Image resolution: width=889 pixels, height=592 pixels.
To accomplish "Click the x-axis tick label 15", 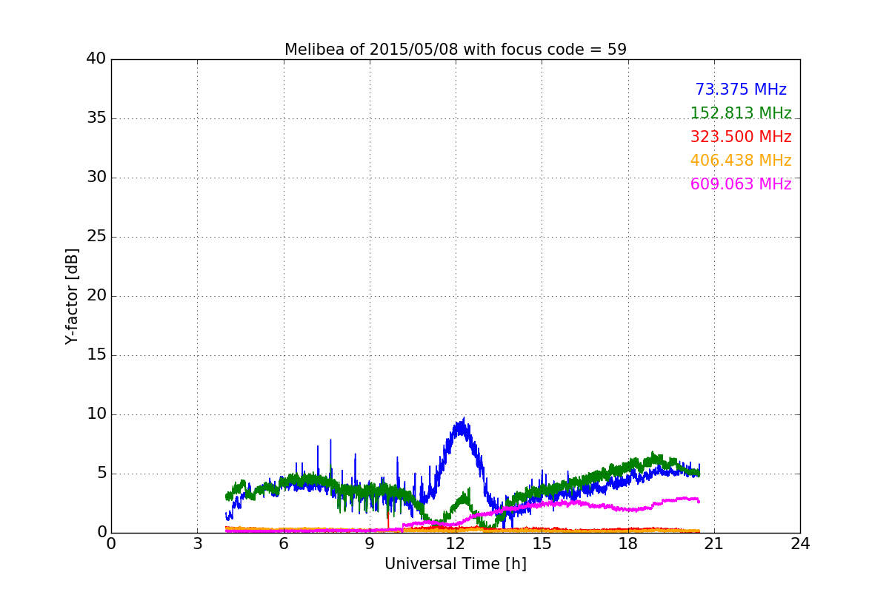I will 542,544.
